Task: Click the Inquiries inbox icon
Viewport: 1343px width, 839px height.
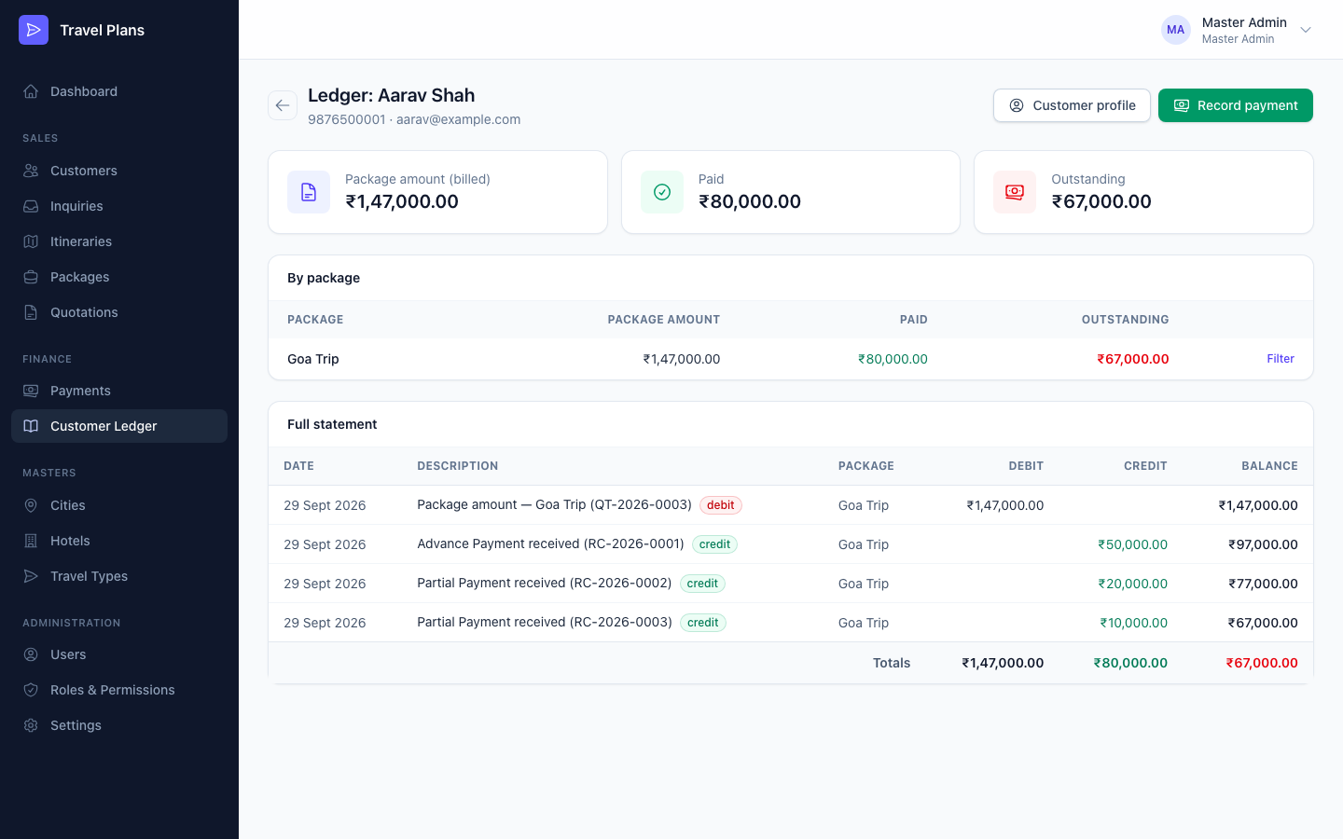Action: click(31, 206)
